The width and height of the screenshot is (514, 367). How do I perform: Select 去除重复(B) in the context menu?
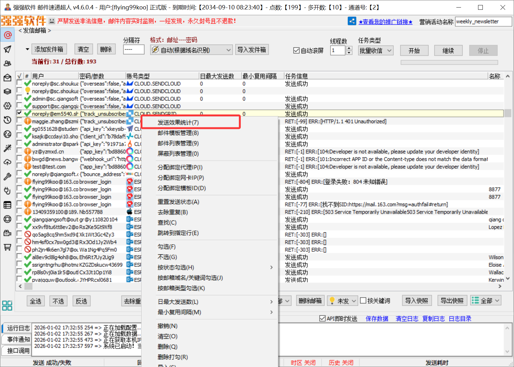[x=173, y=212]
